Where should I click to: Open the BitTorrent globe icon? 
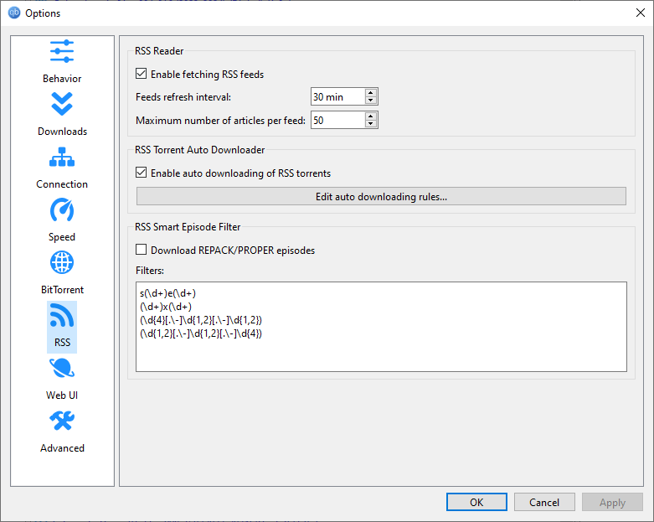[62, 263]
